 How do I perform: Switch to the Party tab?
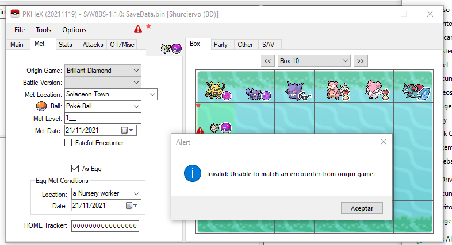(220, 45)
